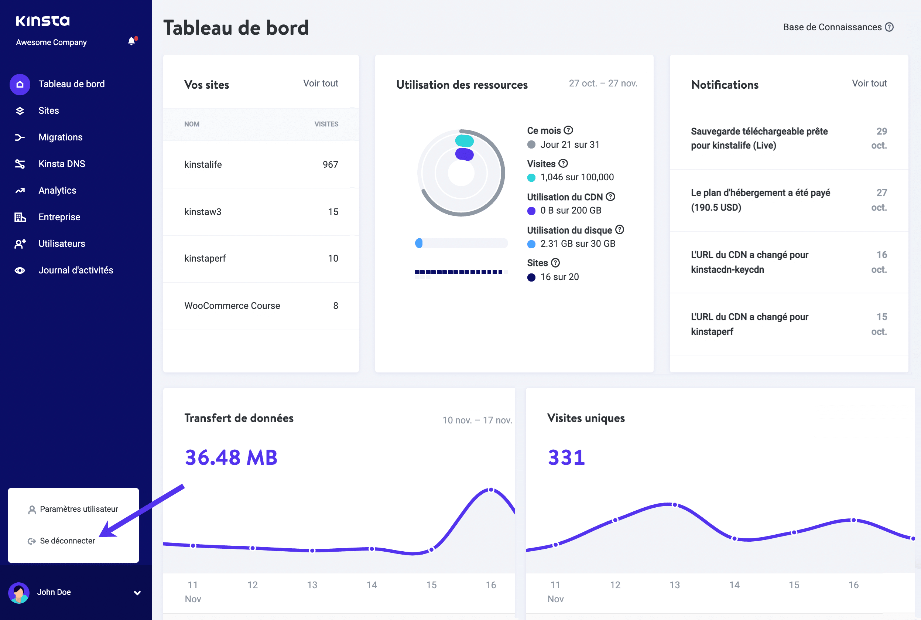
Task: Select the Migrations sidebar icon
Action: (x=20, y=137)
